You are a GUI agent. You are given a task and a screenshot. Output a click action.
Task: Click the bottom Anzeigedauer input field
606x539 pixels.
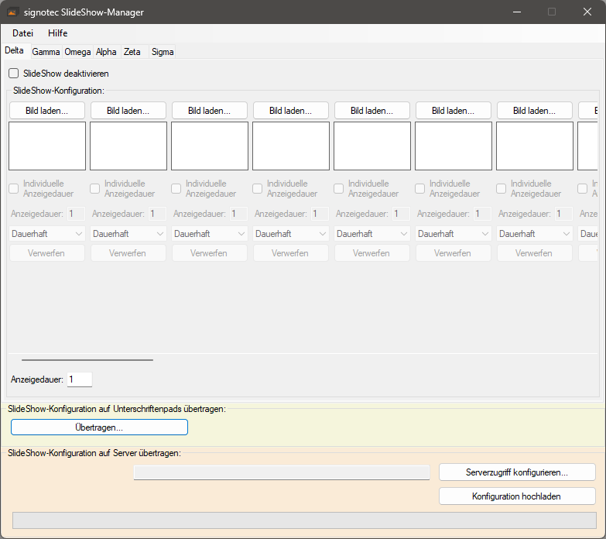pos(80,379)
